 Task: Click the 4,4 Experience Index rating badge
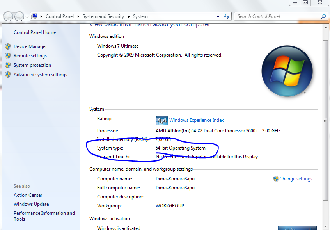tap(161, 120)
